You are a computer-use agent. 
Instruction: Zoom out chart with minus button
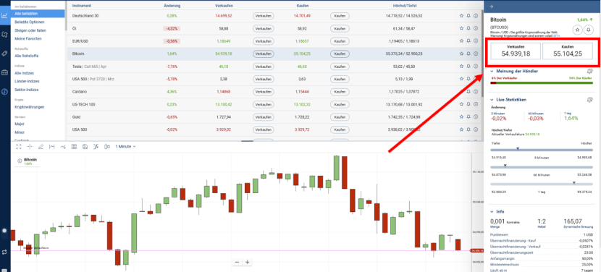point(237,262)
